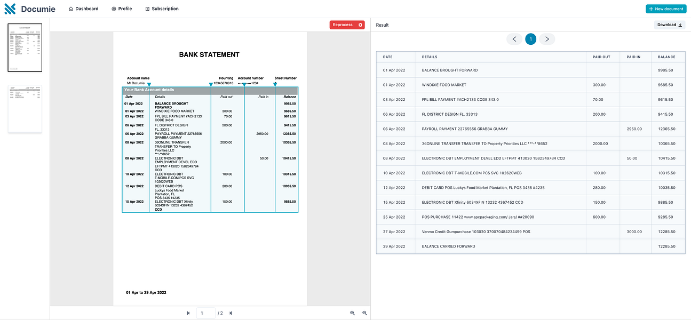Click paid out 70.00 in result table

coord(598,100)
